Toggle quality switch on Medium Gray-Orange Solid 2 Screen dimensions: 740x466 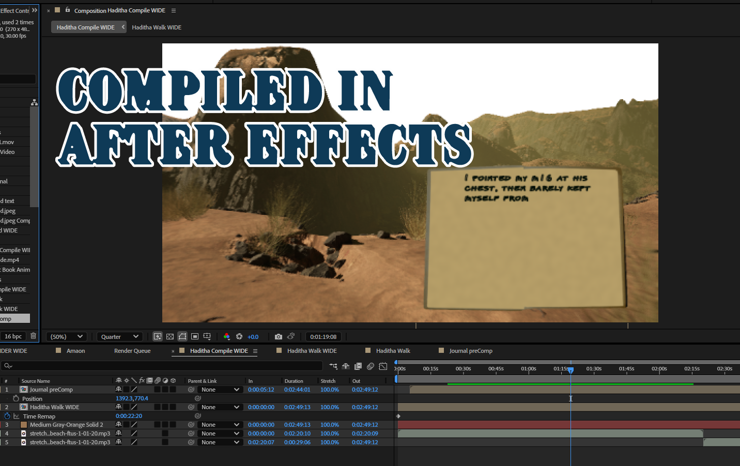134,425
